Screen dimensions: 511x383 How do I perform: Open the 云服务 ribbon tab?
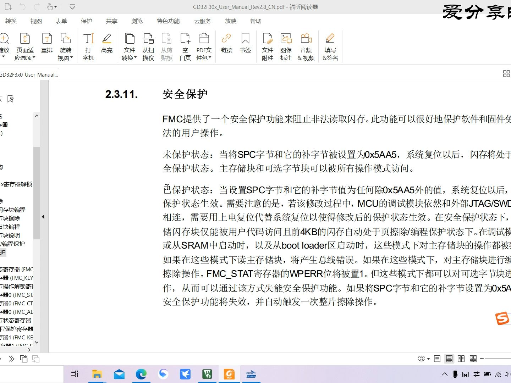pyautogui.click(x=203, y=21)
